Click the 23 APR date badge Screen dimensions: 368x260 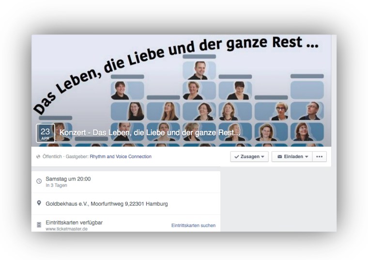tap(46, 133)
